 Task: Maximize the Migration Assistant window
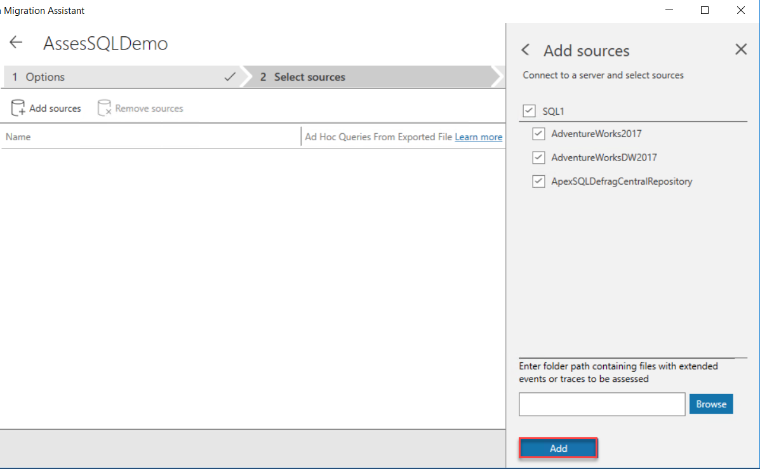pyautogui.click(x=705, y=10)
